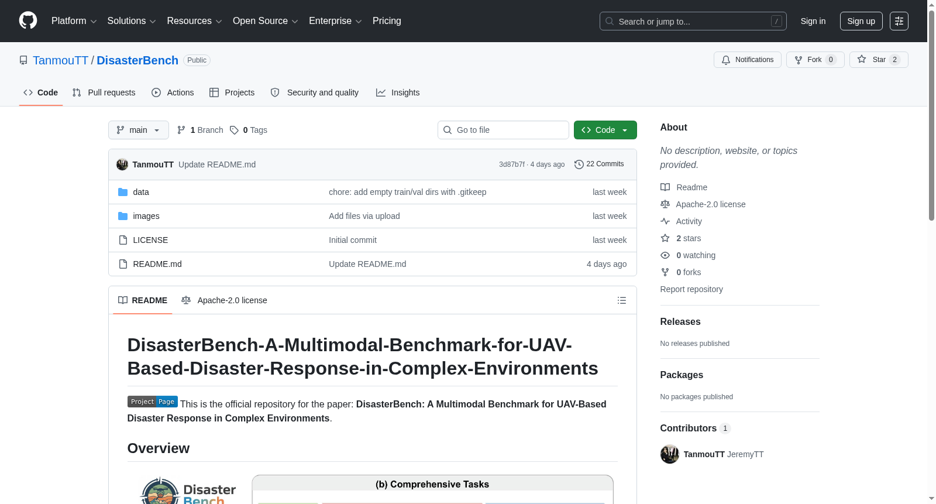Select the Apache-2.0 license tab
This screenshot has width=936, height=504.
(225, 300)
